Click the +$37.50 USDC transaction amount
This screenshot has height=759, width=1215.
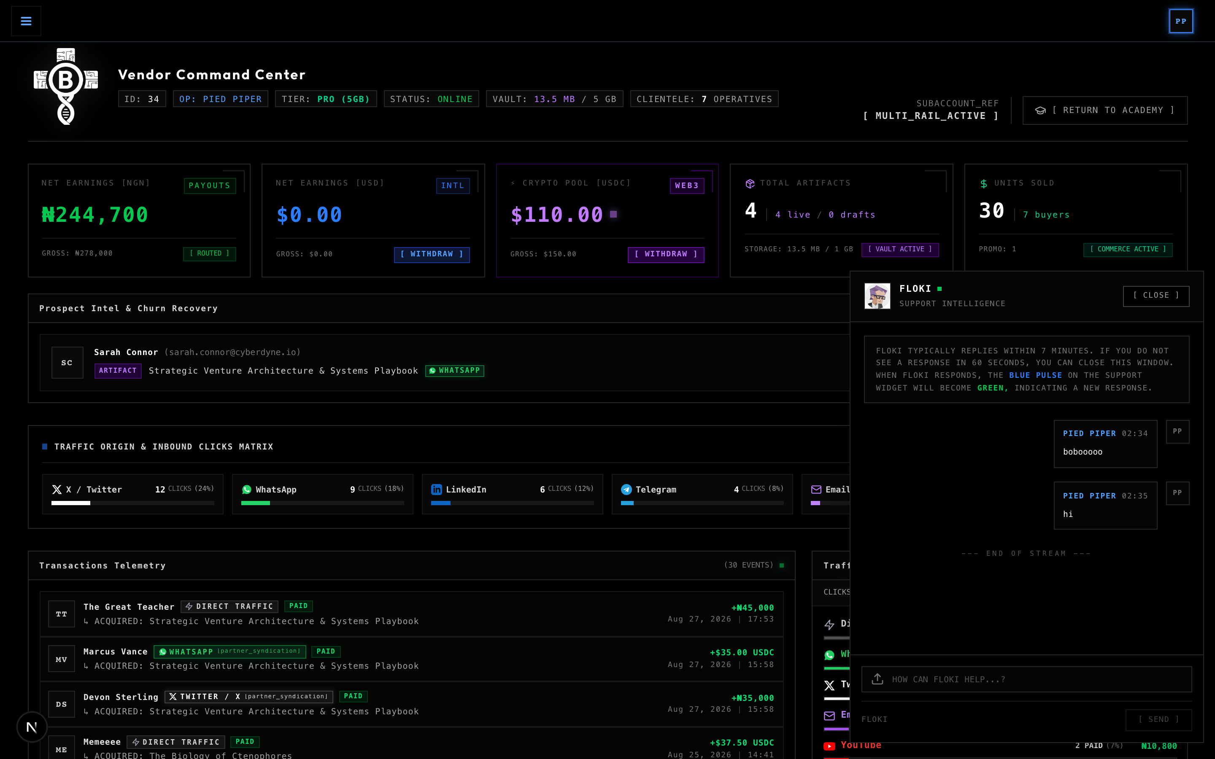pyautogui.click(x=742, y=743)
